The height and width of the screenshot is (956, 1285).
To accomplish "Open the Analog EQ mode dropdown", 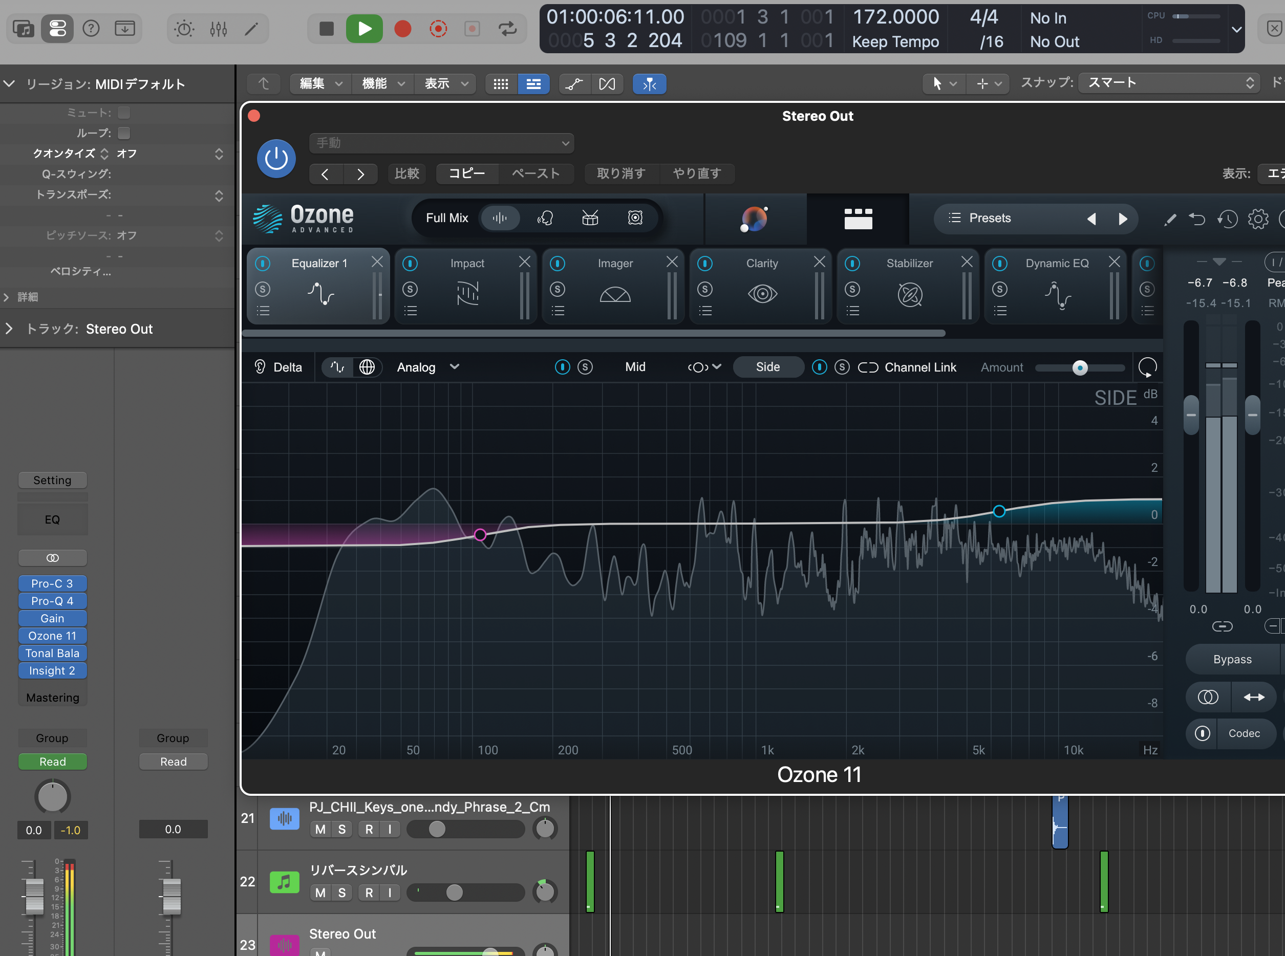I will click(428, 367).
